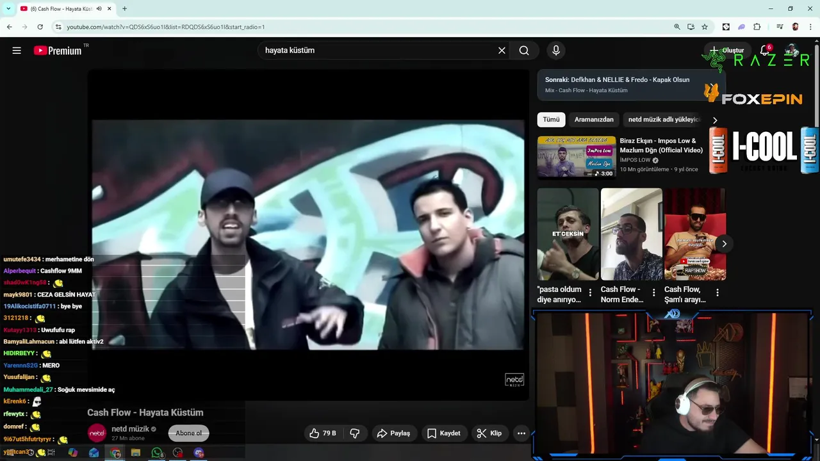Image resolution: width=820 pixels, height=461 pixels.
Task: Click the video player to pause
Action: [x=308, y=234]
